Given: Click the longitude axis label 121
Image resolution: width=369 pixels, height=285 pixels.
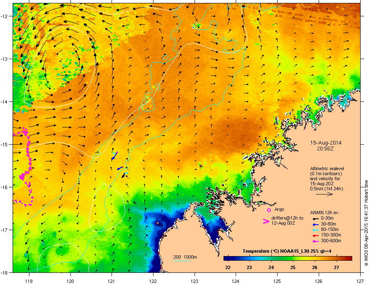Looking at the screenshot, I should click(x=112, y=281).
